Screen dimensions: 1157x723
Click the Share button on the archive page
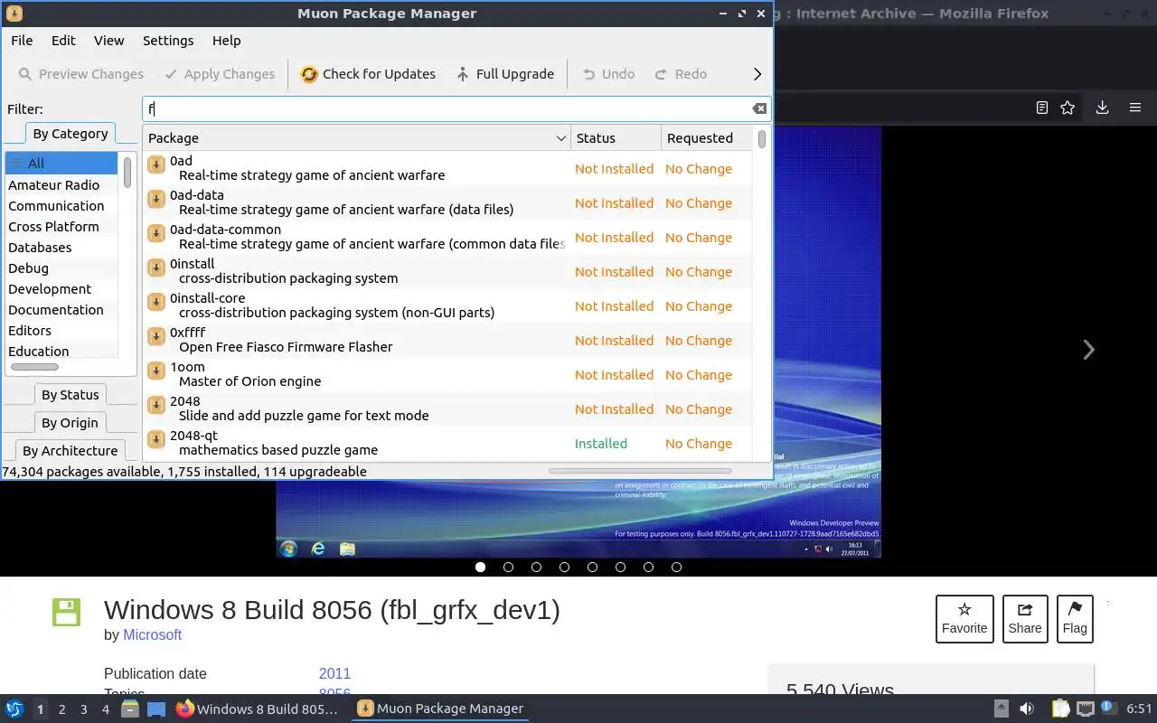(1025, 619)
